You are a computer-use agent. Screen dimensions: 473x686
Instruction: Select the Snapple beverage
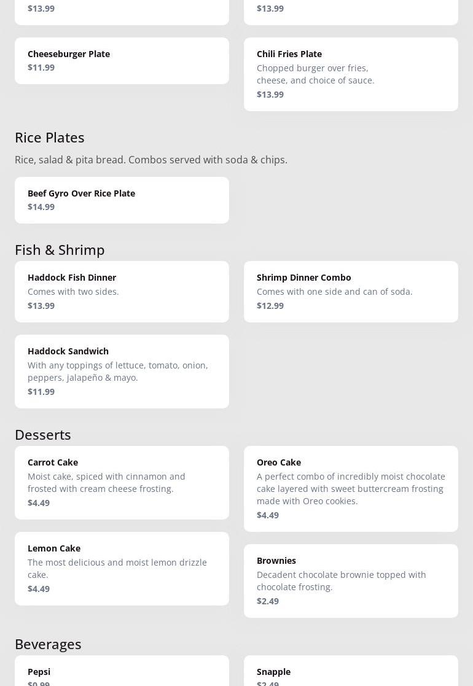pyautogui.click(x=351, y=672)
